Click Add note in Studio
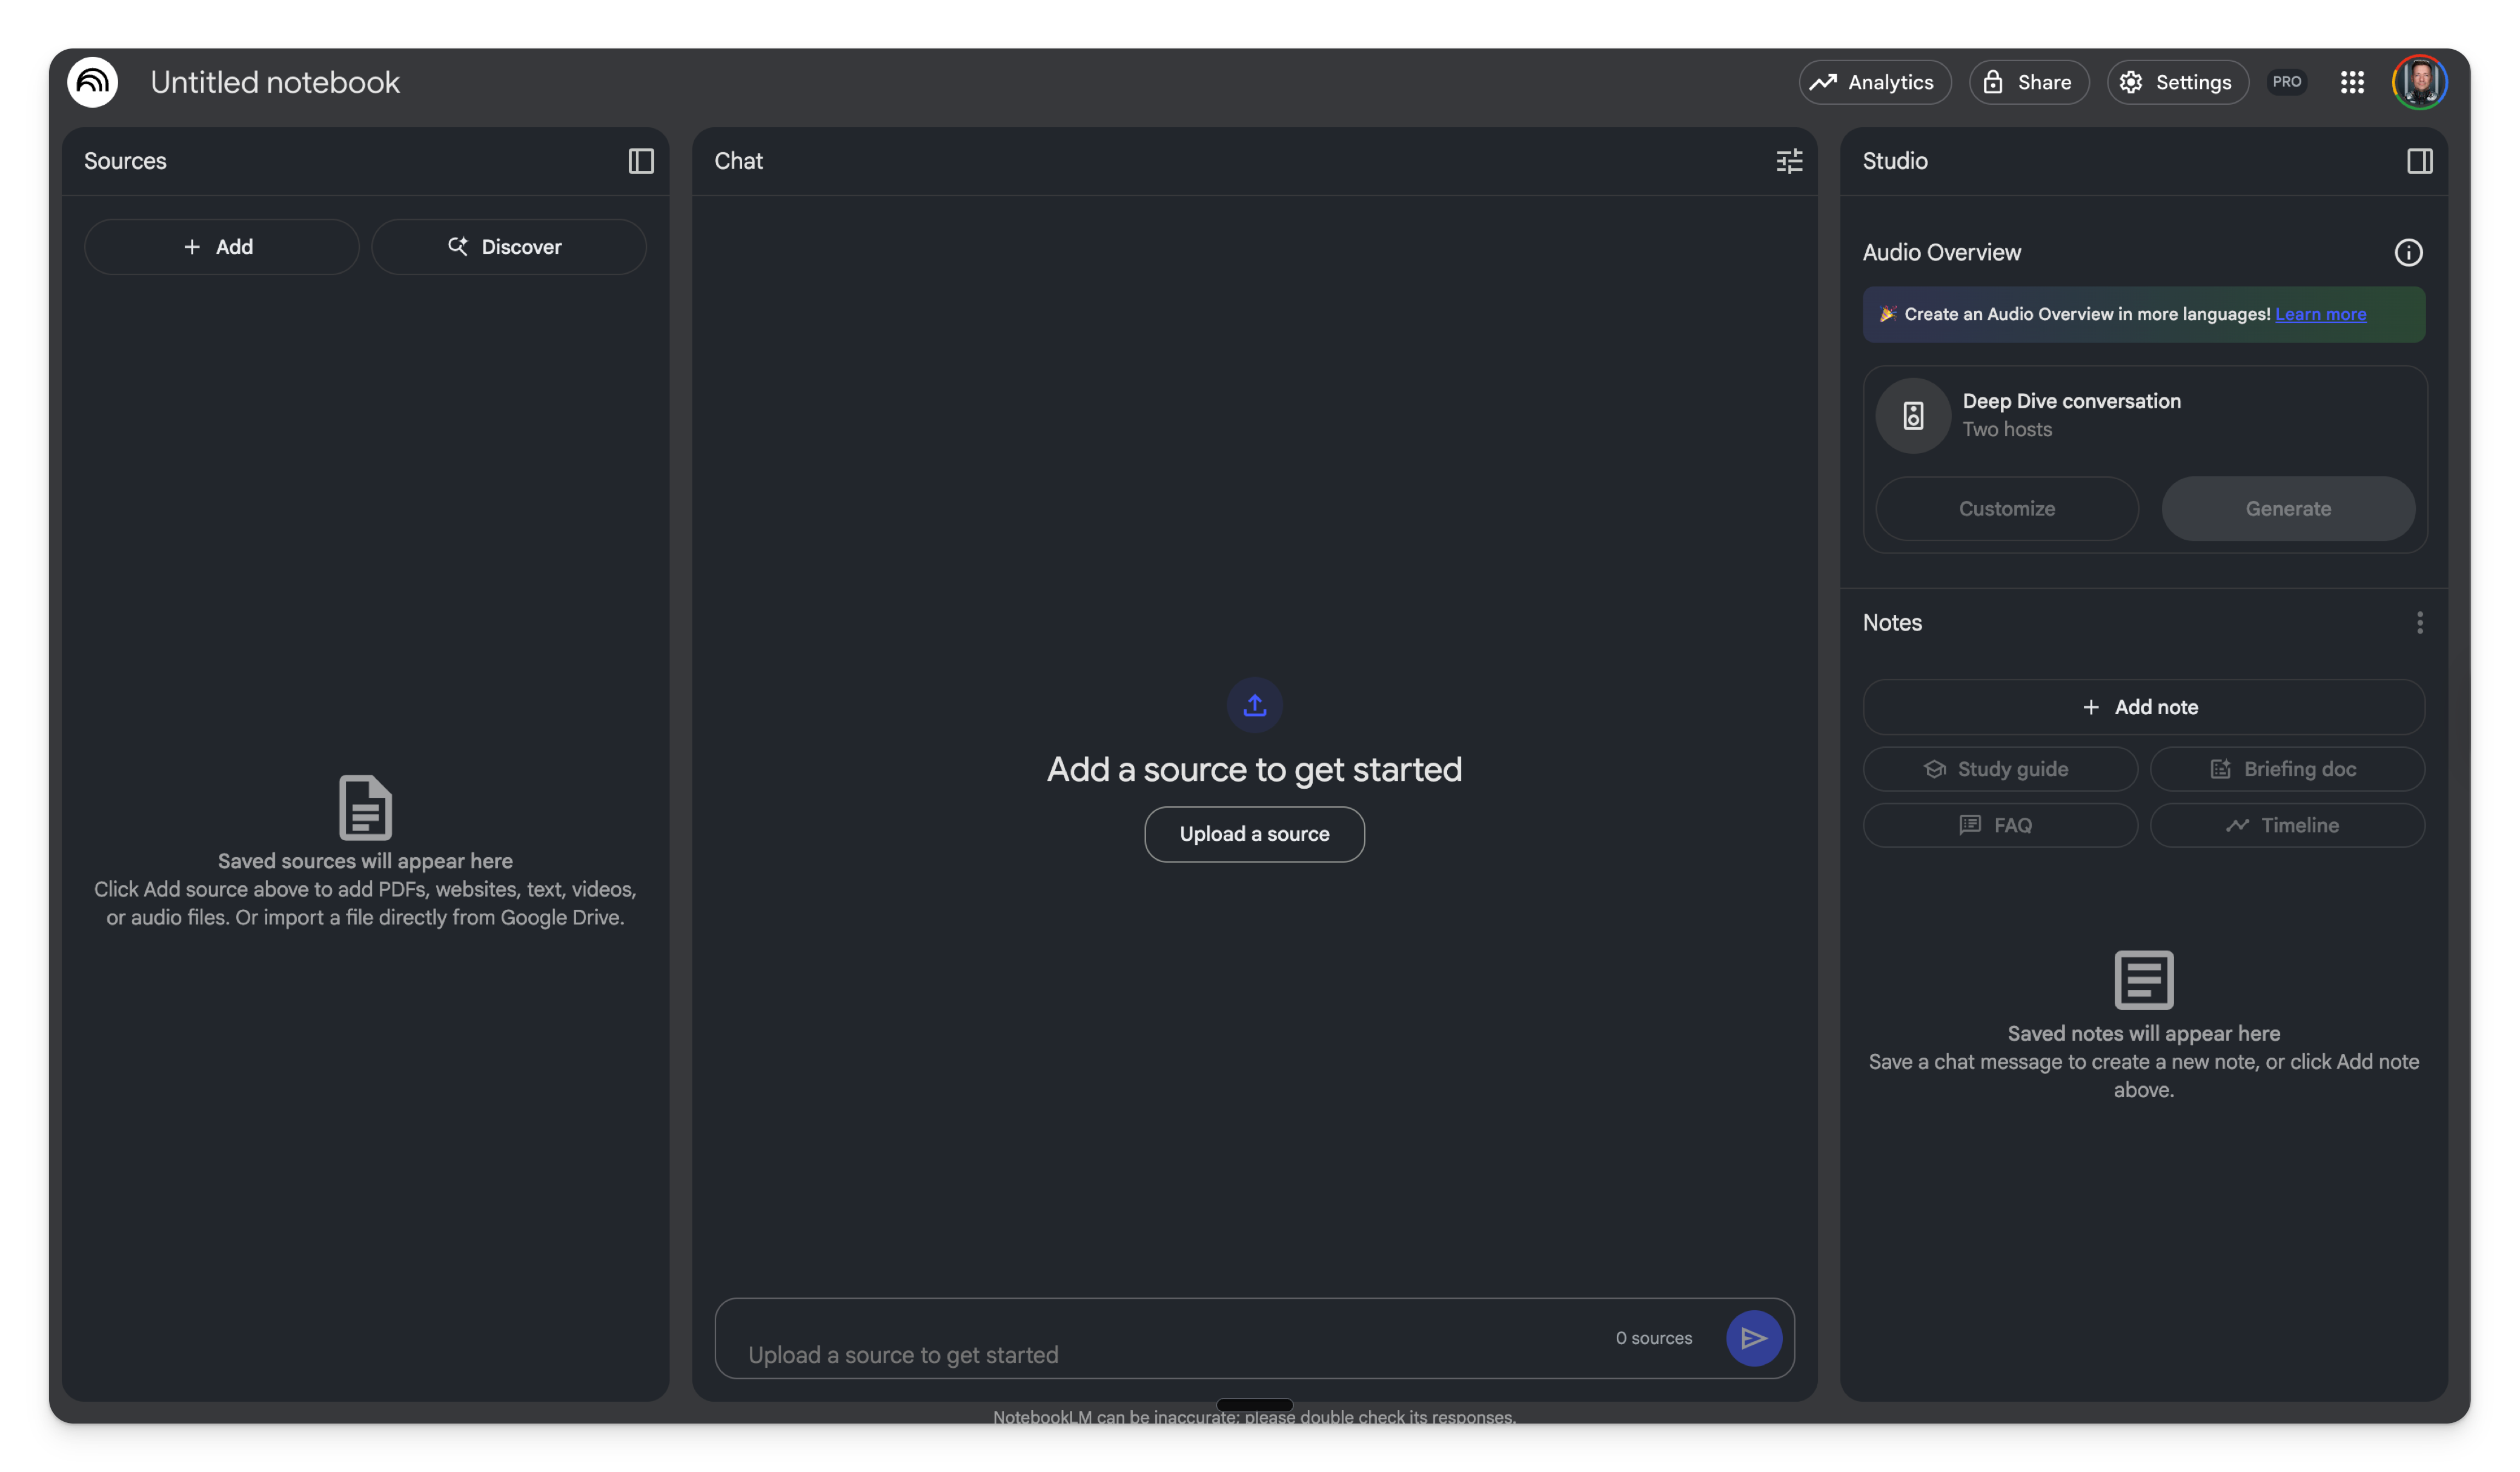2520x1472 pixels. click(2143, 707)
